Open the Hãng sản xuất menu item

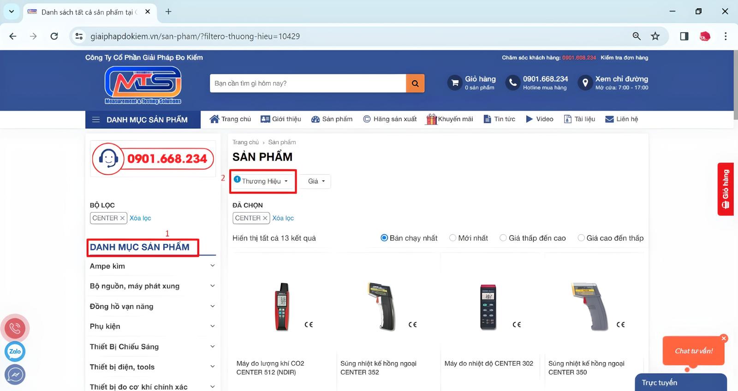coord(390,119)
